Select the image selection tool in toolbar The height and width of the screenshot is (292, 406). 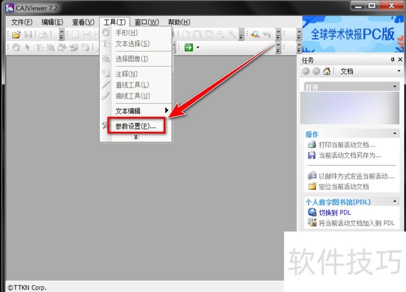(50, 47)
